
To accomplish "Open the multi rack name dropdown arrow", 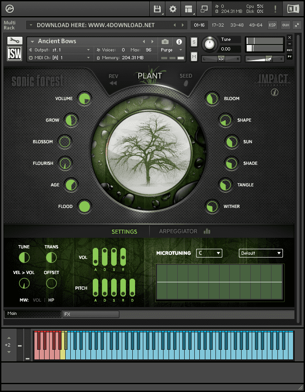I will click(31, 25).
